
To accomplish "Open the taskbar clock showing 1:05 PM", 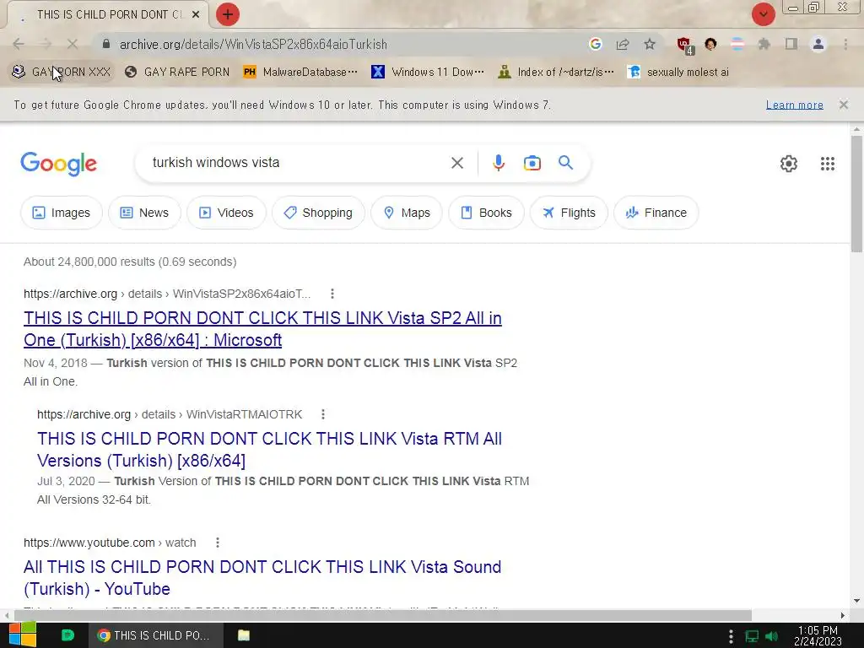I will pyautogui.click(x=818, y=635).
